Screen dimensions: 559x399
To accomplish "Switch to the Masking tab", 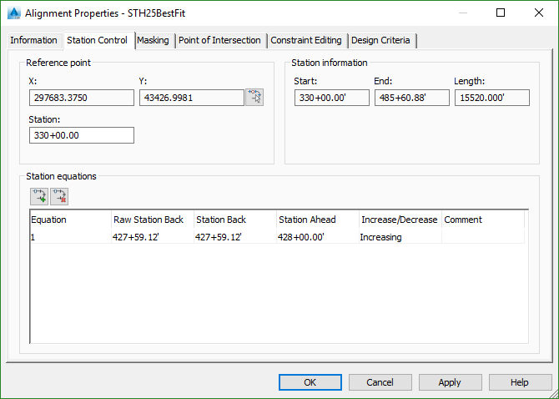I will tap(153, 40).
